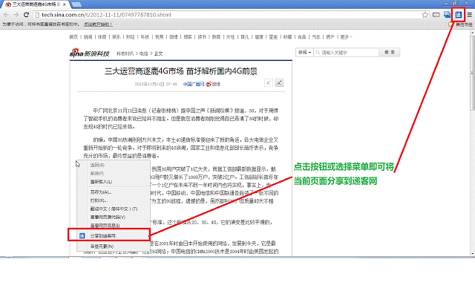
Task: Reload the current page
Action: 27,15
